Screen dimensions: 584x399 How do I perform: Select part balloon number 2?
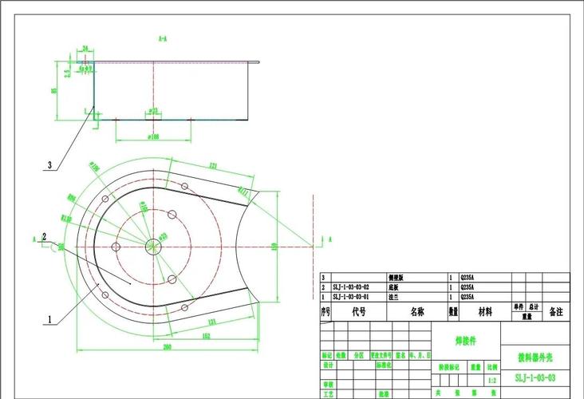(x=45, y=237)
